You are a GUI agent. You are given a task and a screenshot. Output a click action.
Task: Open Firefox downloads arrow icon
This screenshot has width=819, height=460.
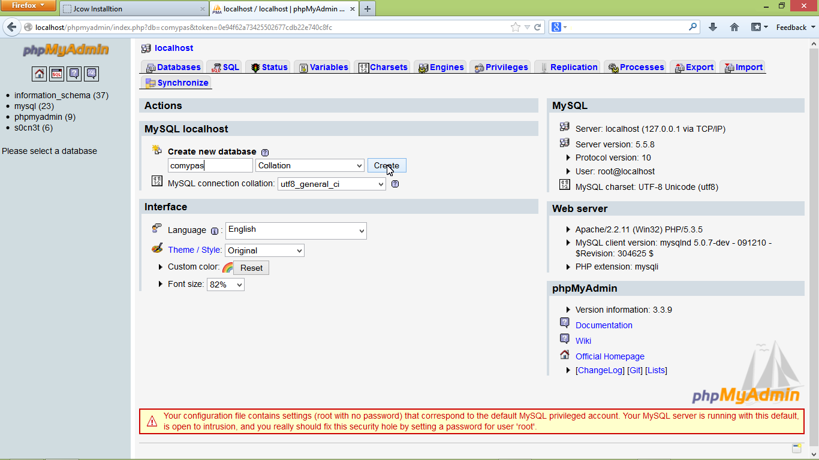[x=713, y=27]
